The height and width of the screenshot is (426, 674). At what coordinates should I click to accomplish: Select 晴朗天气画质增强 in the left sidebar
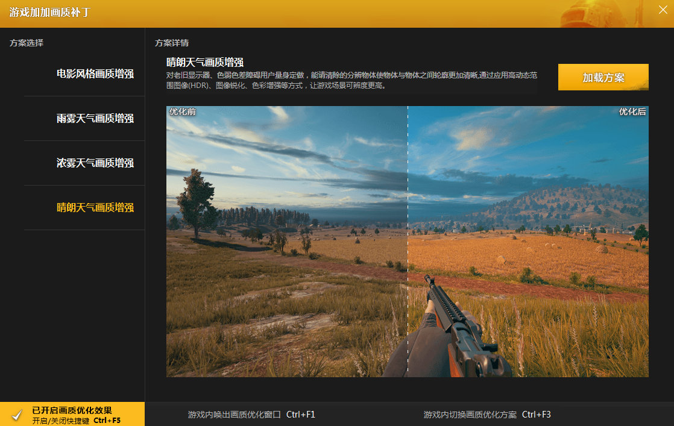95,208
